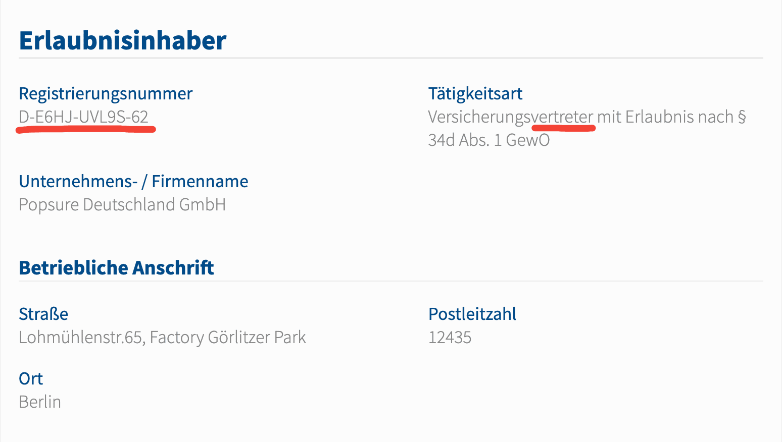The width and height of the screenshot is (782, 442).
Task: Click the § symbol in the activity description
Action: (742, 117)
